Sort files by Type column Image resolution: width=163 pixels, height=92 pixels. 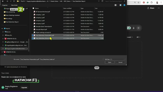click(x=82, y=8)
